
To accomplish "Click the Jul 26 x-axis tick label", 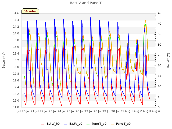I will click(75, 111).
